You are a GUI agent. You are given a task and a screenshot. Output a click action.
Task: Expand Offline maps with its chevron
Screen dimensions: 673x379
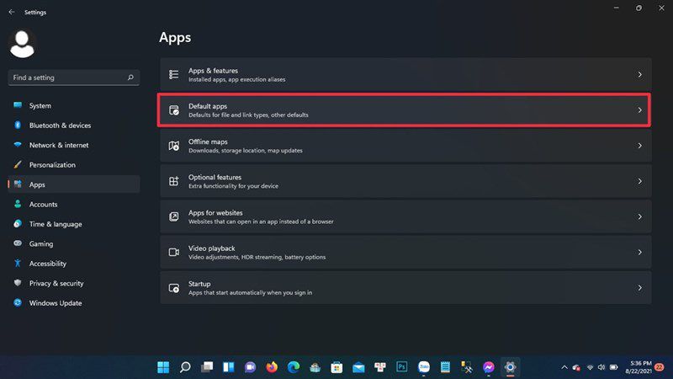[x=639, y=146]
